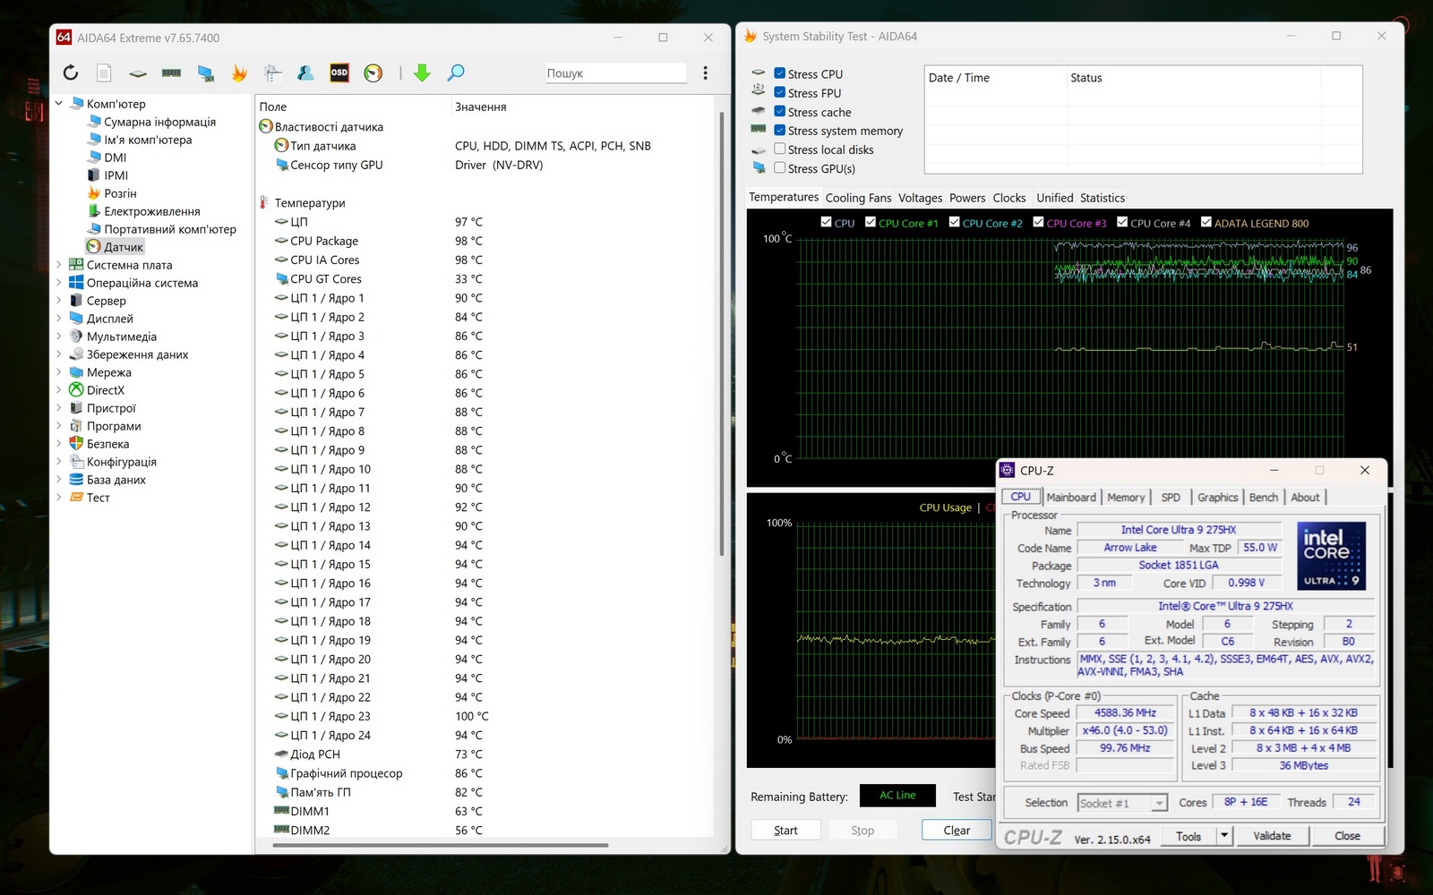Select Портативний комп'ютер tree item

tap(170, 229)
